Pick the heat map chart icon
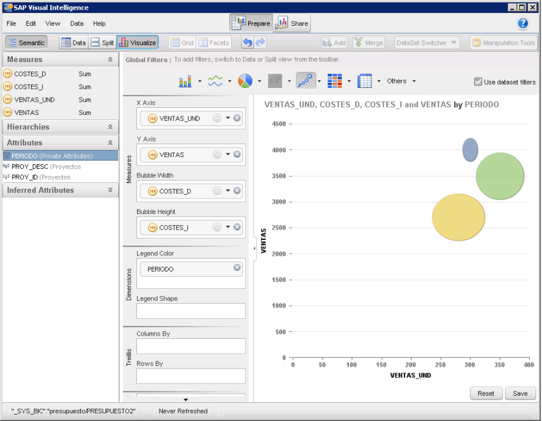542x421 pixels. coord(334,81)
